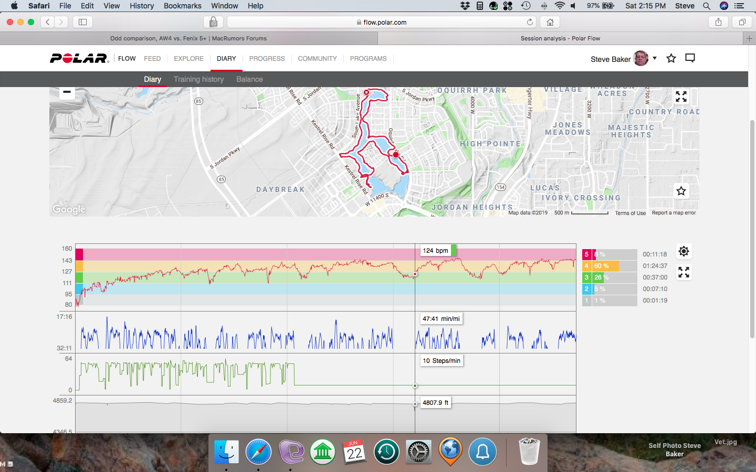Viewport: 756px width, 472px height.
Task: Click the 4807.9 ft altitude tooltip
Action: [435, 403]
